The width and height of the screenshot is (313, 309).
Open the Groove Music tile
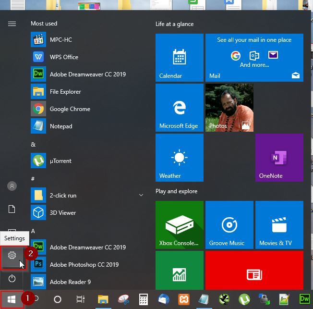229,225
